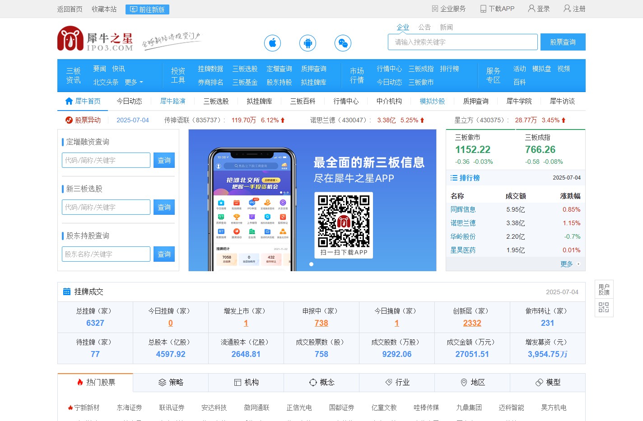Click the 用户反馈 feedback side button
Image resolution: width=643 pixels, height=421 pixels.
pos(604,289)
